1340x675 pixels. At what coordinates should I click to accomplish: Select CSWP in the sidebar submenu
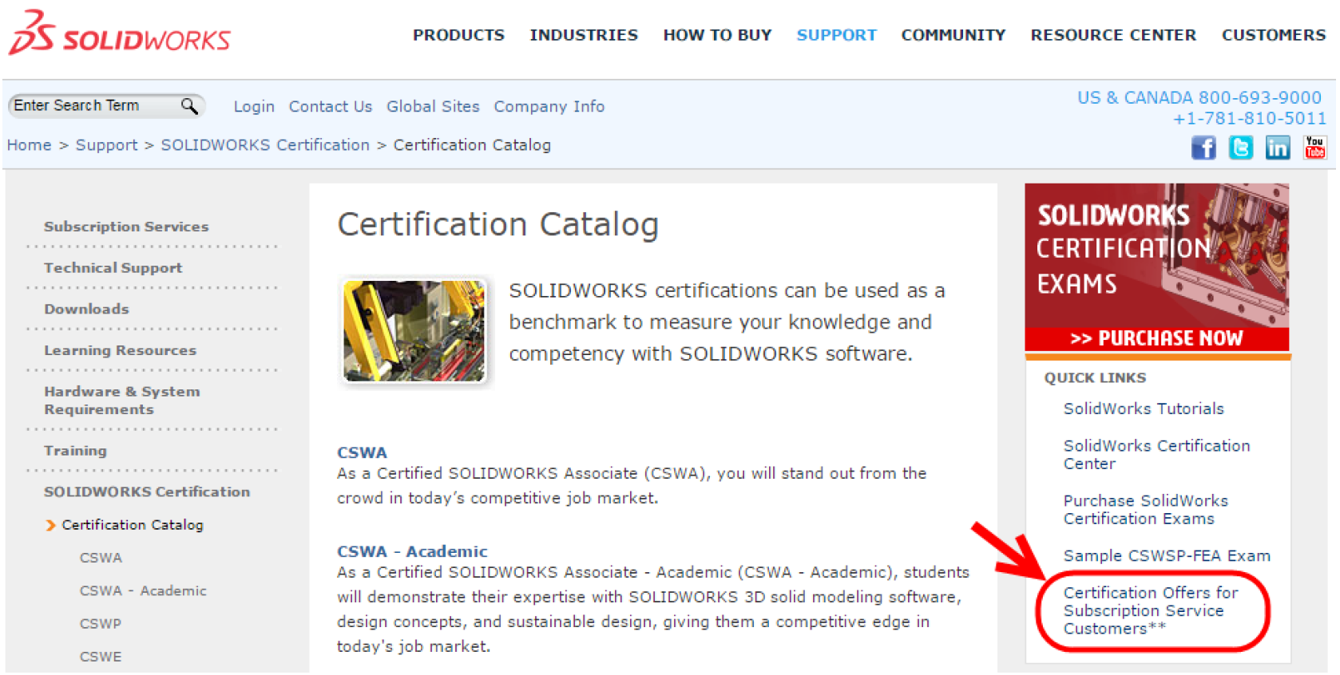point(101,624)
